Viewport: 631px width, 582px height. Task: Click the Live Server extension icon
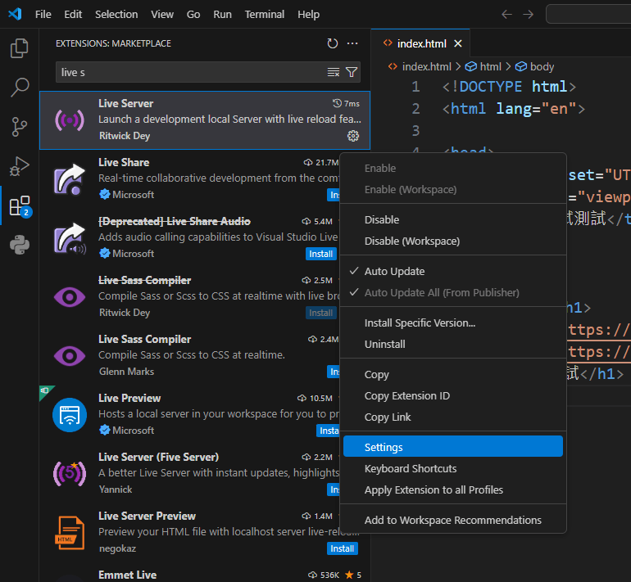(70, 120)
